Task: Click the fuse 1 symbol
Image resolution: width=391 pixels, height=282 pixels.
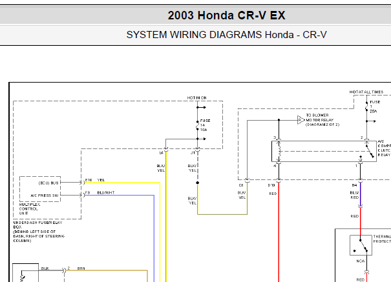Action: tap(366, 106)
